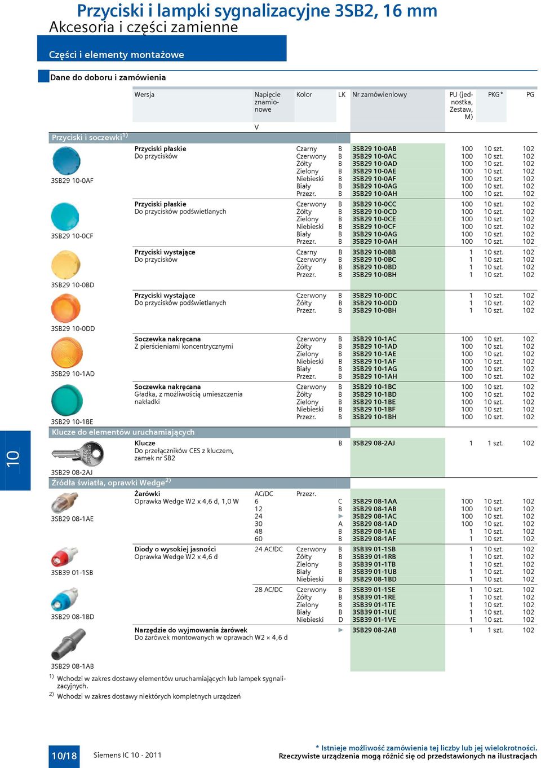This screenshot has width=541, height=768.
Task: Click the arrow marker beside 3SB29 08-2AB
Action: click(x=340, y=630)
